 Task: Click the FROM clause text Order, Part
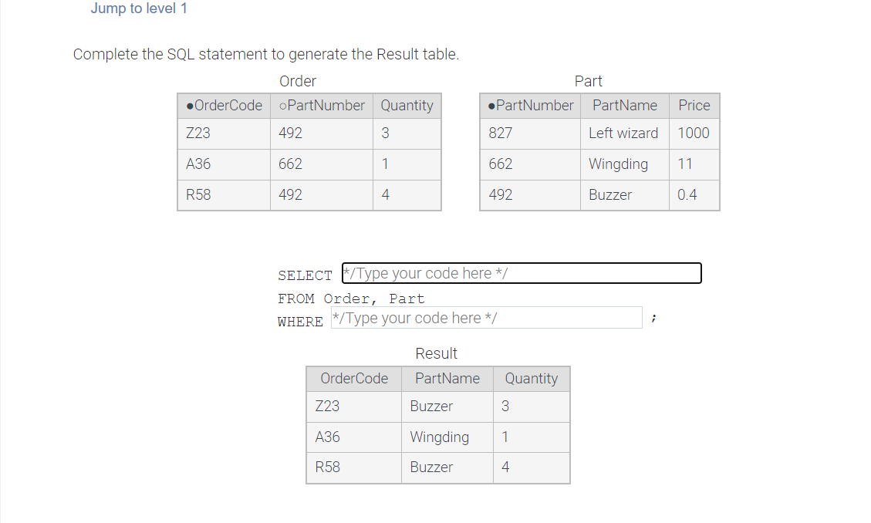[375, 299]
